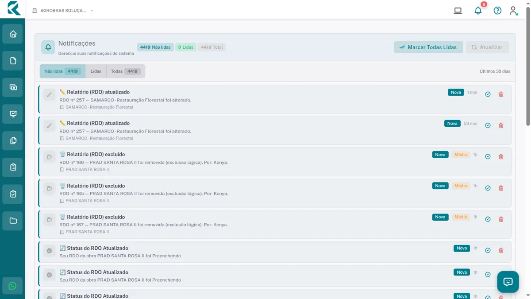Image resolution: width=531 pixels, height=299 pixels.
Task: Delete the 1 min RDO 257 notification
Action: click(x=501, y=94)
